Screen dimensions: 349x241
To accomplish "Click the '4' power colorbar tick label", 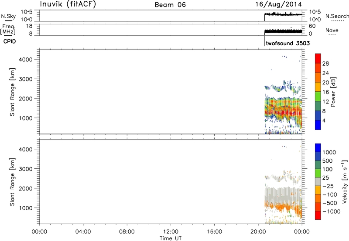I will pos(324,120).
